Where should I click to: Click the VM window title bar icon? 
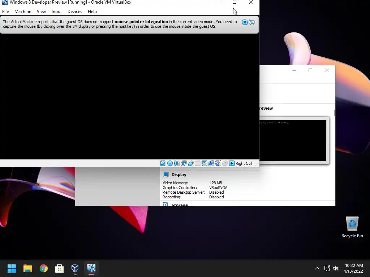click(5, 3)
